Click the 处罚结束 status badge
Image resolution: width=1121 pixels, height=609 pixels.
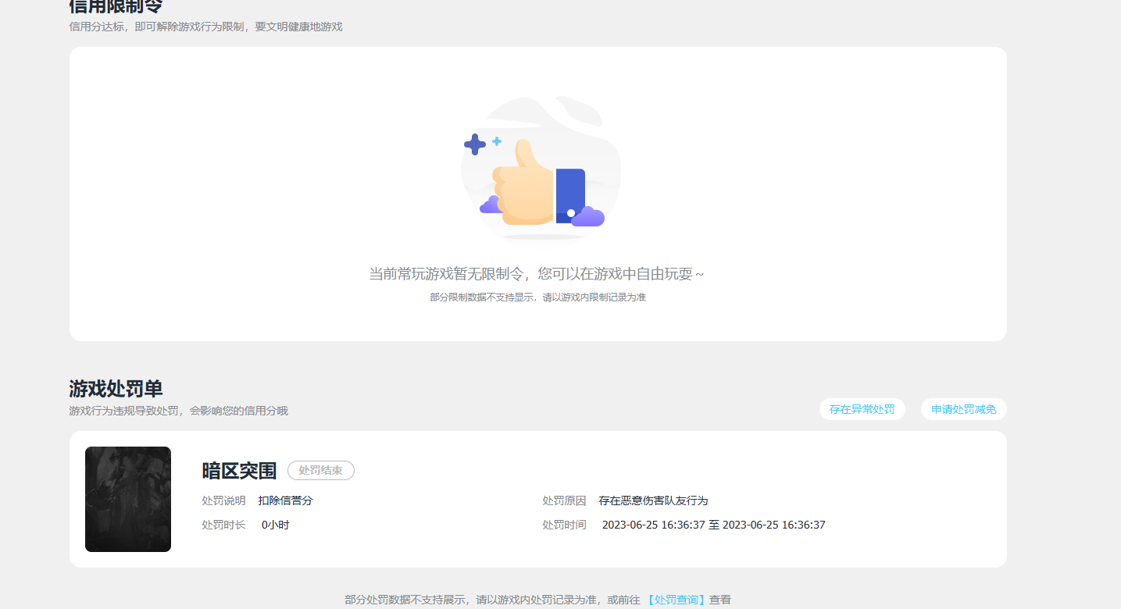[320, 470]
